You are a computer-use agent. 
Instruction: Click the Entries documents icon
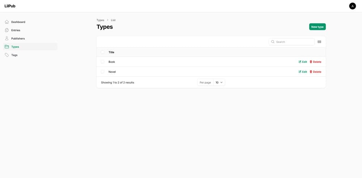tap(7, 30)
